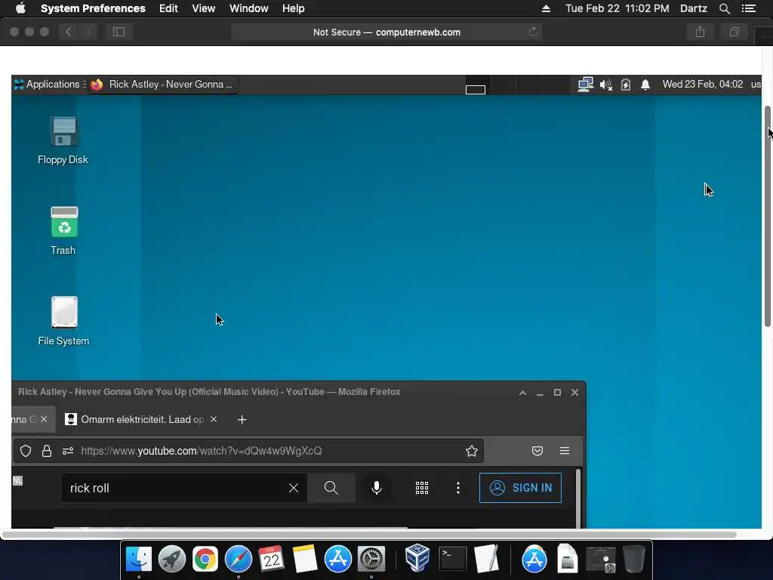Click the site security padlock icon
Screen dimensions: 773x580
pyautogui.click(x=47, y=451)
